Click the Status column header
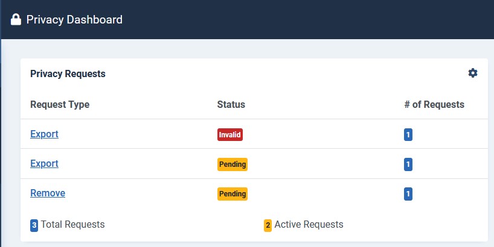Viewport: 494px width, 247px height. [x=231, y=104]
